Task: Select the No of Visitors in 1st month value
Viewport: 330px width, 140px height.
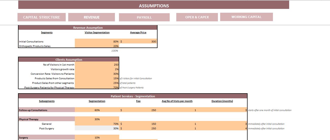Action: [x=97, y=65]
